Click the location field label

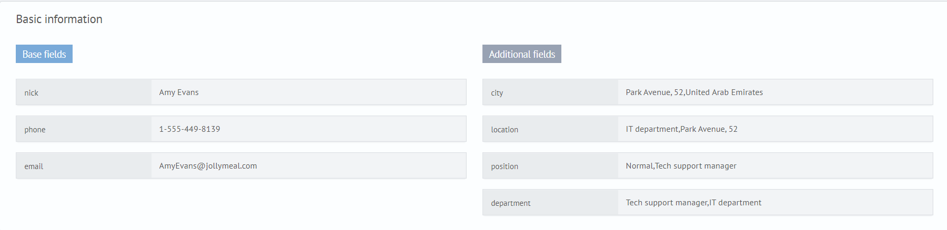[x=505, y=130]
